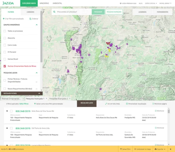
Task: Check the Cerro Lindo checkbox
Action: click(5, 45)
